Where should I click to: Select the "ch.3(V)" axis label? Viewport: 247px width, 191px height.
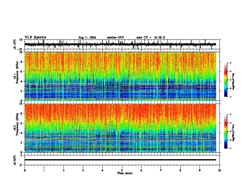[x=15, y=160]
